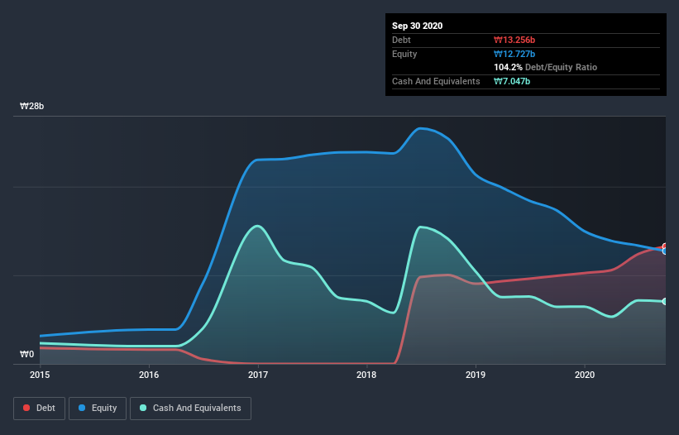Viewport: 679px width, 435px height.
Task: Select the 2017 x-axis label
Action: [258, 375]
